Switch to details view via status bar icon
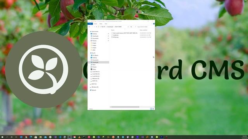Screen dimensions: 248x139 point(151,109)
